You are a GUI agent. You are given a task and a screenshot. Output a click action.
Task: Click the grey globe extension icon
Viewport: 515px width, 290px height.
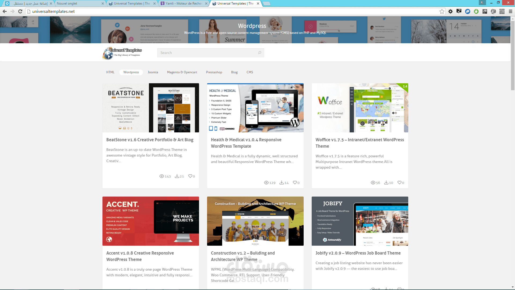493,11
